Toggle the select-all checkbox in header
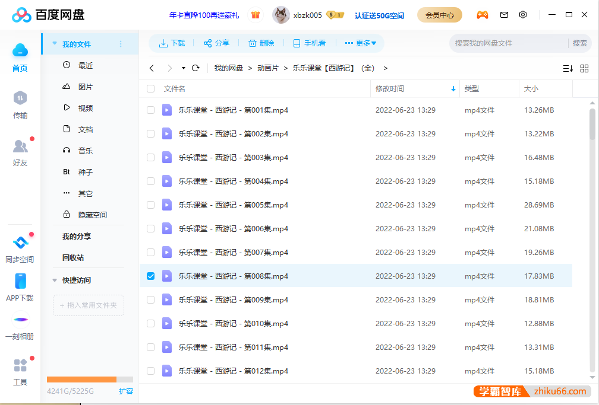The image size is (599, 405). coord(151,89)
